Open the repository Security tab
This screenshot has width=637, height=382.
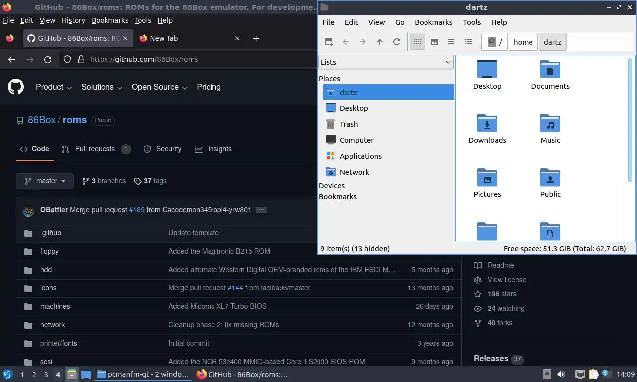click(x=162, y=149)
